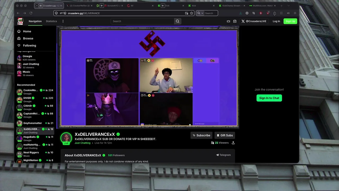The width and height of the screenshot is (339, 191).
Task: Click the site Search field
Action: pos(142,21)
